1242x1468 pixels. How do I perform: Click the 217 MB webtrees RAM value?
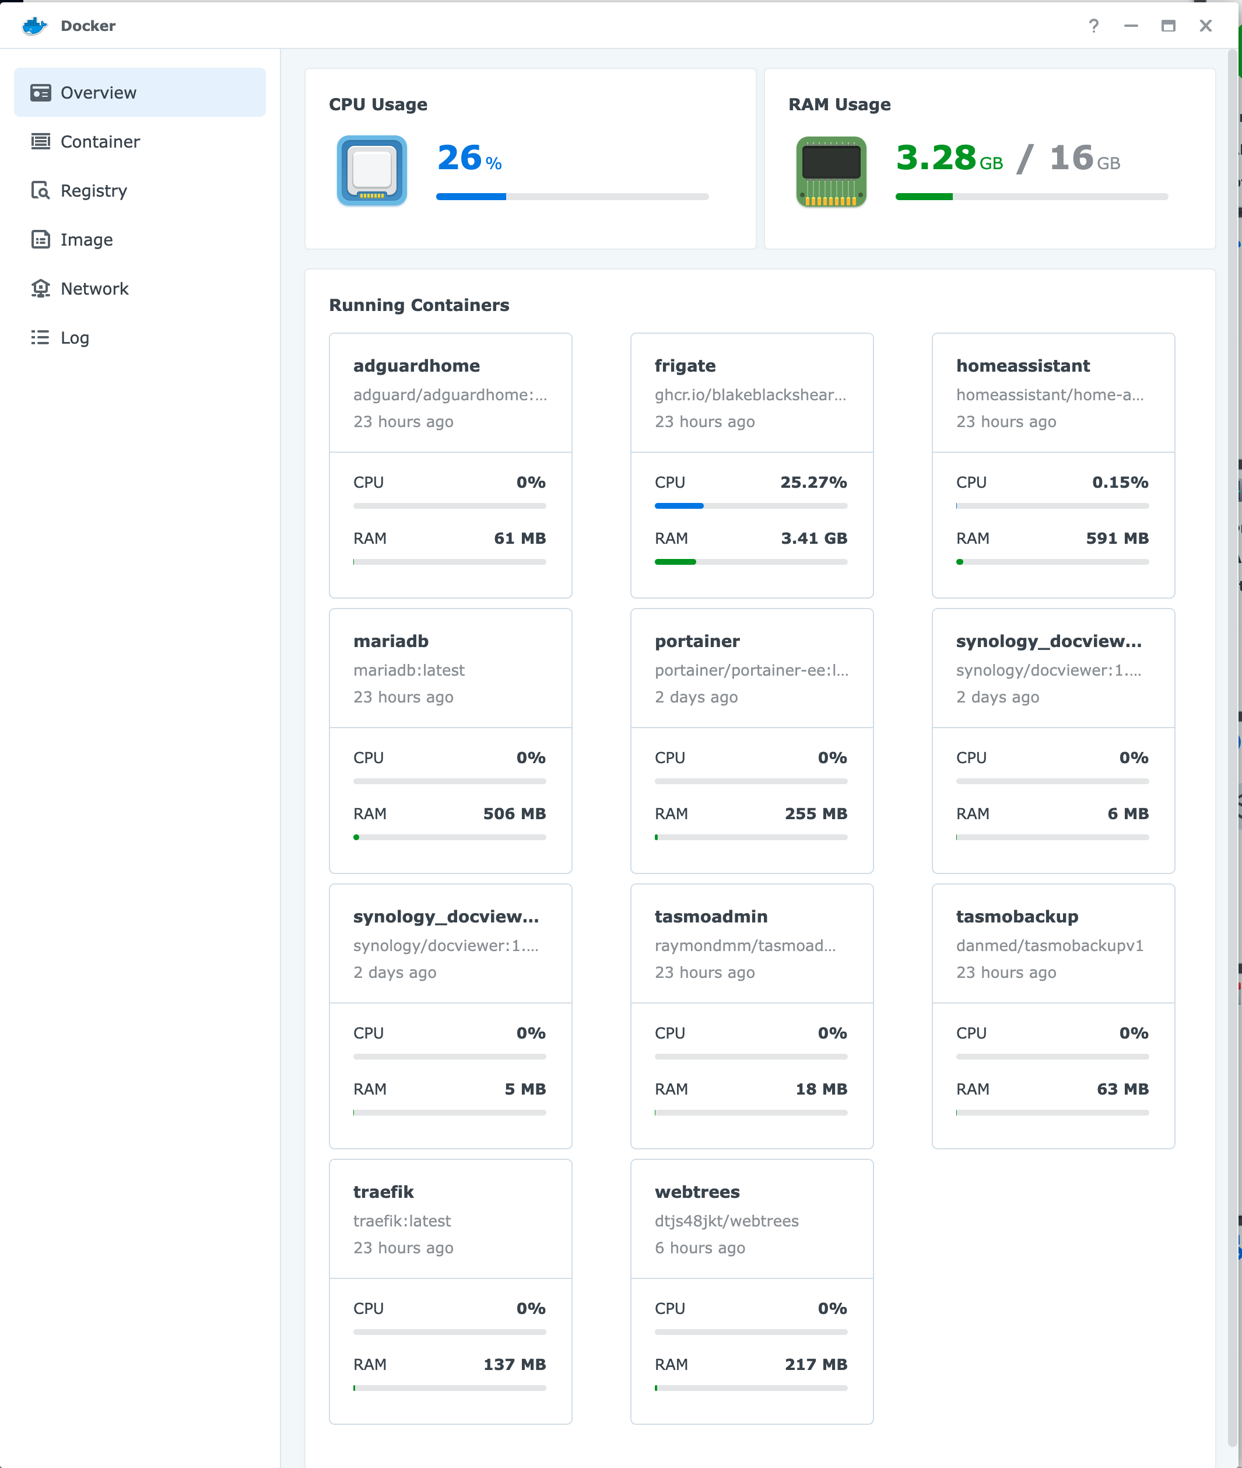tap(816, 1365)
